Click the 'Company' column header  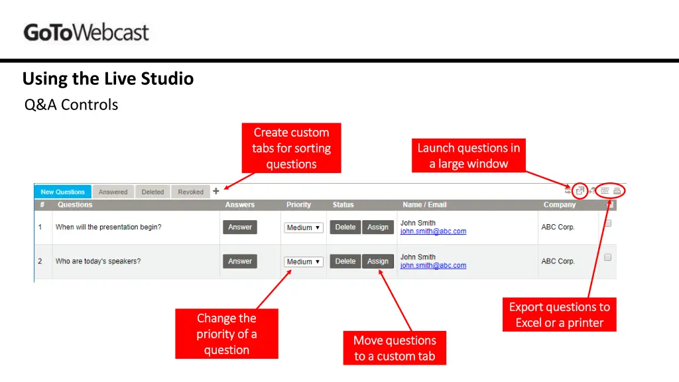(x=560, y=204)
